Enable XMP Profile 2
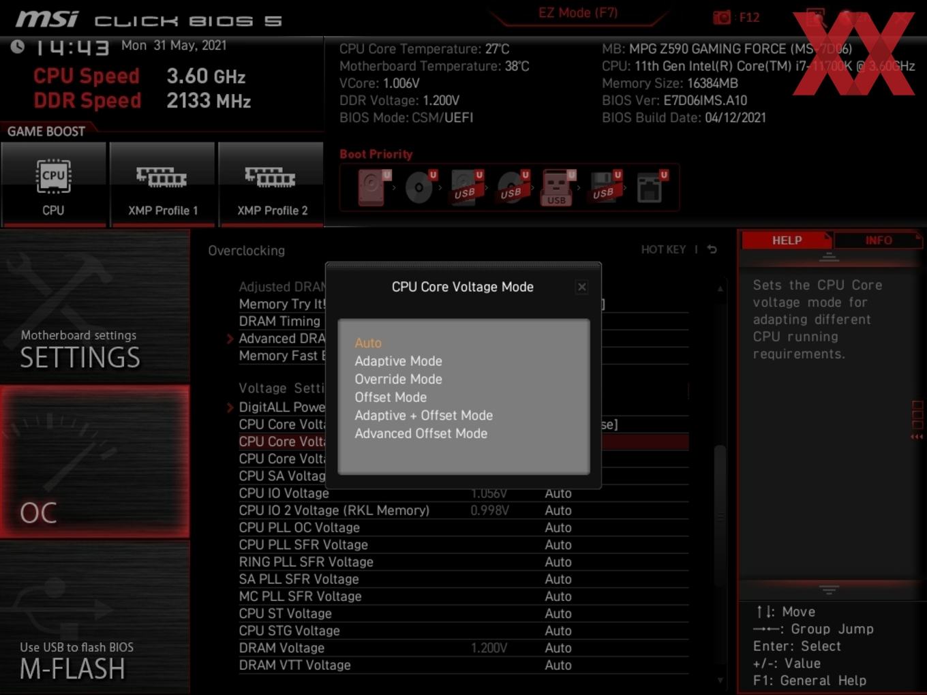Screen dimensions: 927x695 point(271,184)
